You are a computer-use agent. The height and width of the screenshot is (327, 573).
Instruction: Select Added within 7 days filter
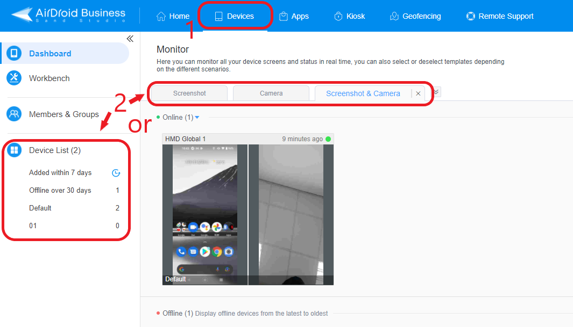(x=60, y=172)
